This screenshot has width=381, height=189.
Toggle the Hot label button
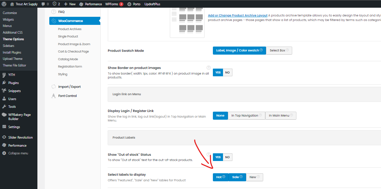[221, 177]
